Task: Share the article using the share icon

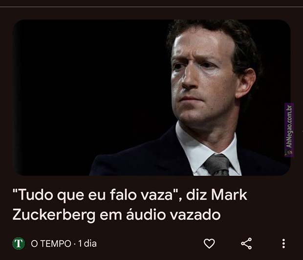Action: [246, 243]
